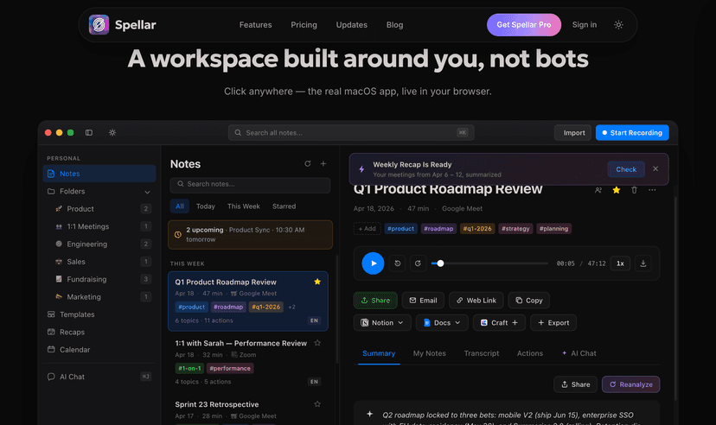Open the share-people icon beside the note title
The height and width of the screenshot is (425, 716).
[x=598, y=190]
